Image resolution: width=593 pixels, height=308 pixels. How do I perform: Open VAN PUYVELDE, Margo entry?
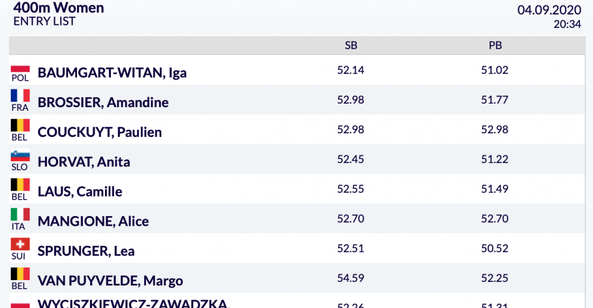(x=110, y=281)
